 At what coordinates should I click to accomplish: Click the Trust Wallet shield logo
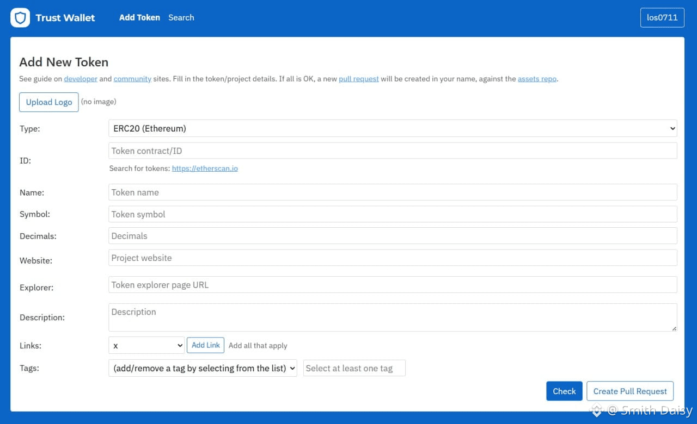pyautogui.click(x=20, y=18)
